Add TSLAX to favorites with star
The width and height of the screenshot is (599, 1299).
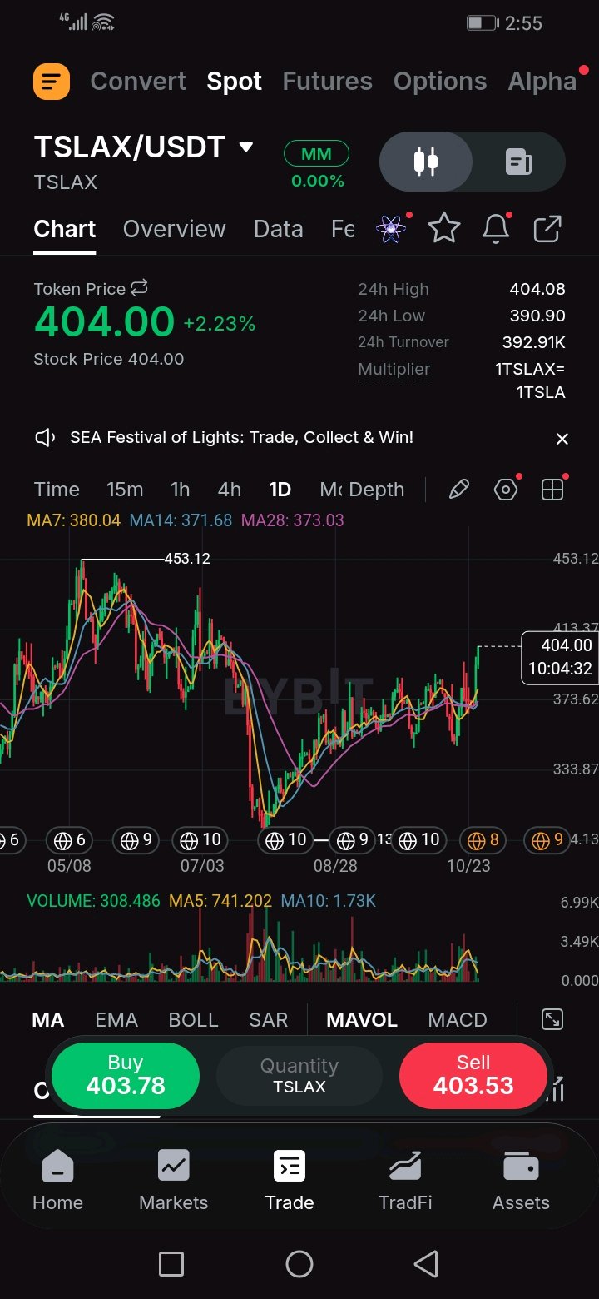(x=444, y=228)
